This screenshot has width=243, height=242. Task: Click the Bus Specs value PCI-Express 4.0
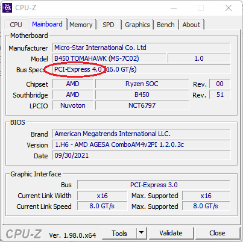(142, 69)
